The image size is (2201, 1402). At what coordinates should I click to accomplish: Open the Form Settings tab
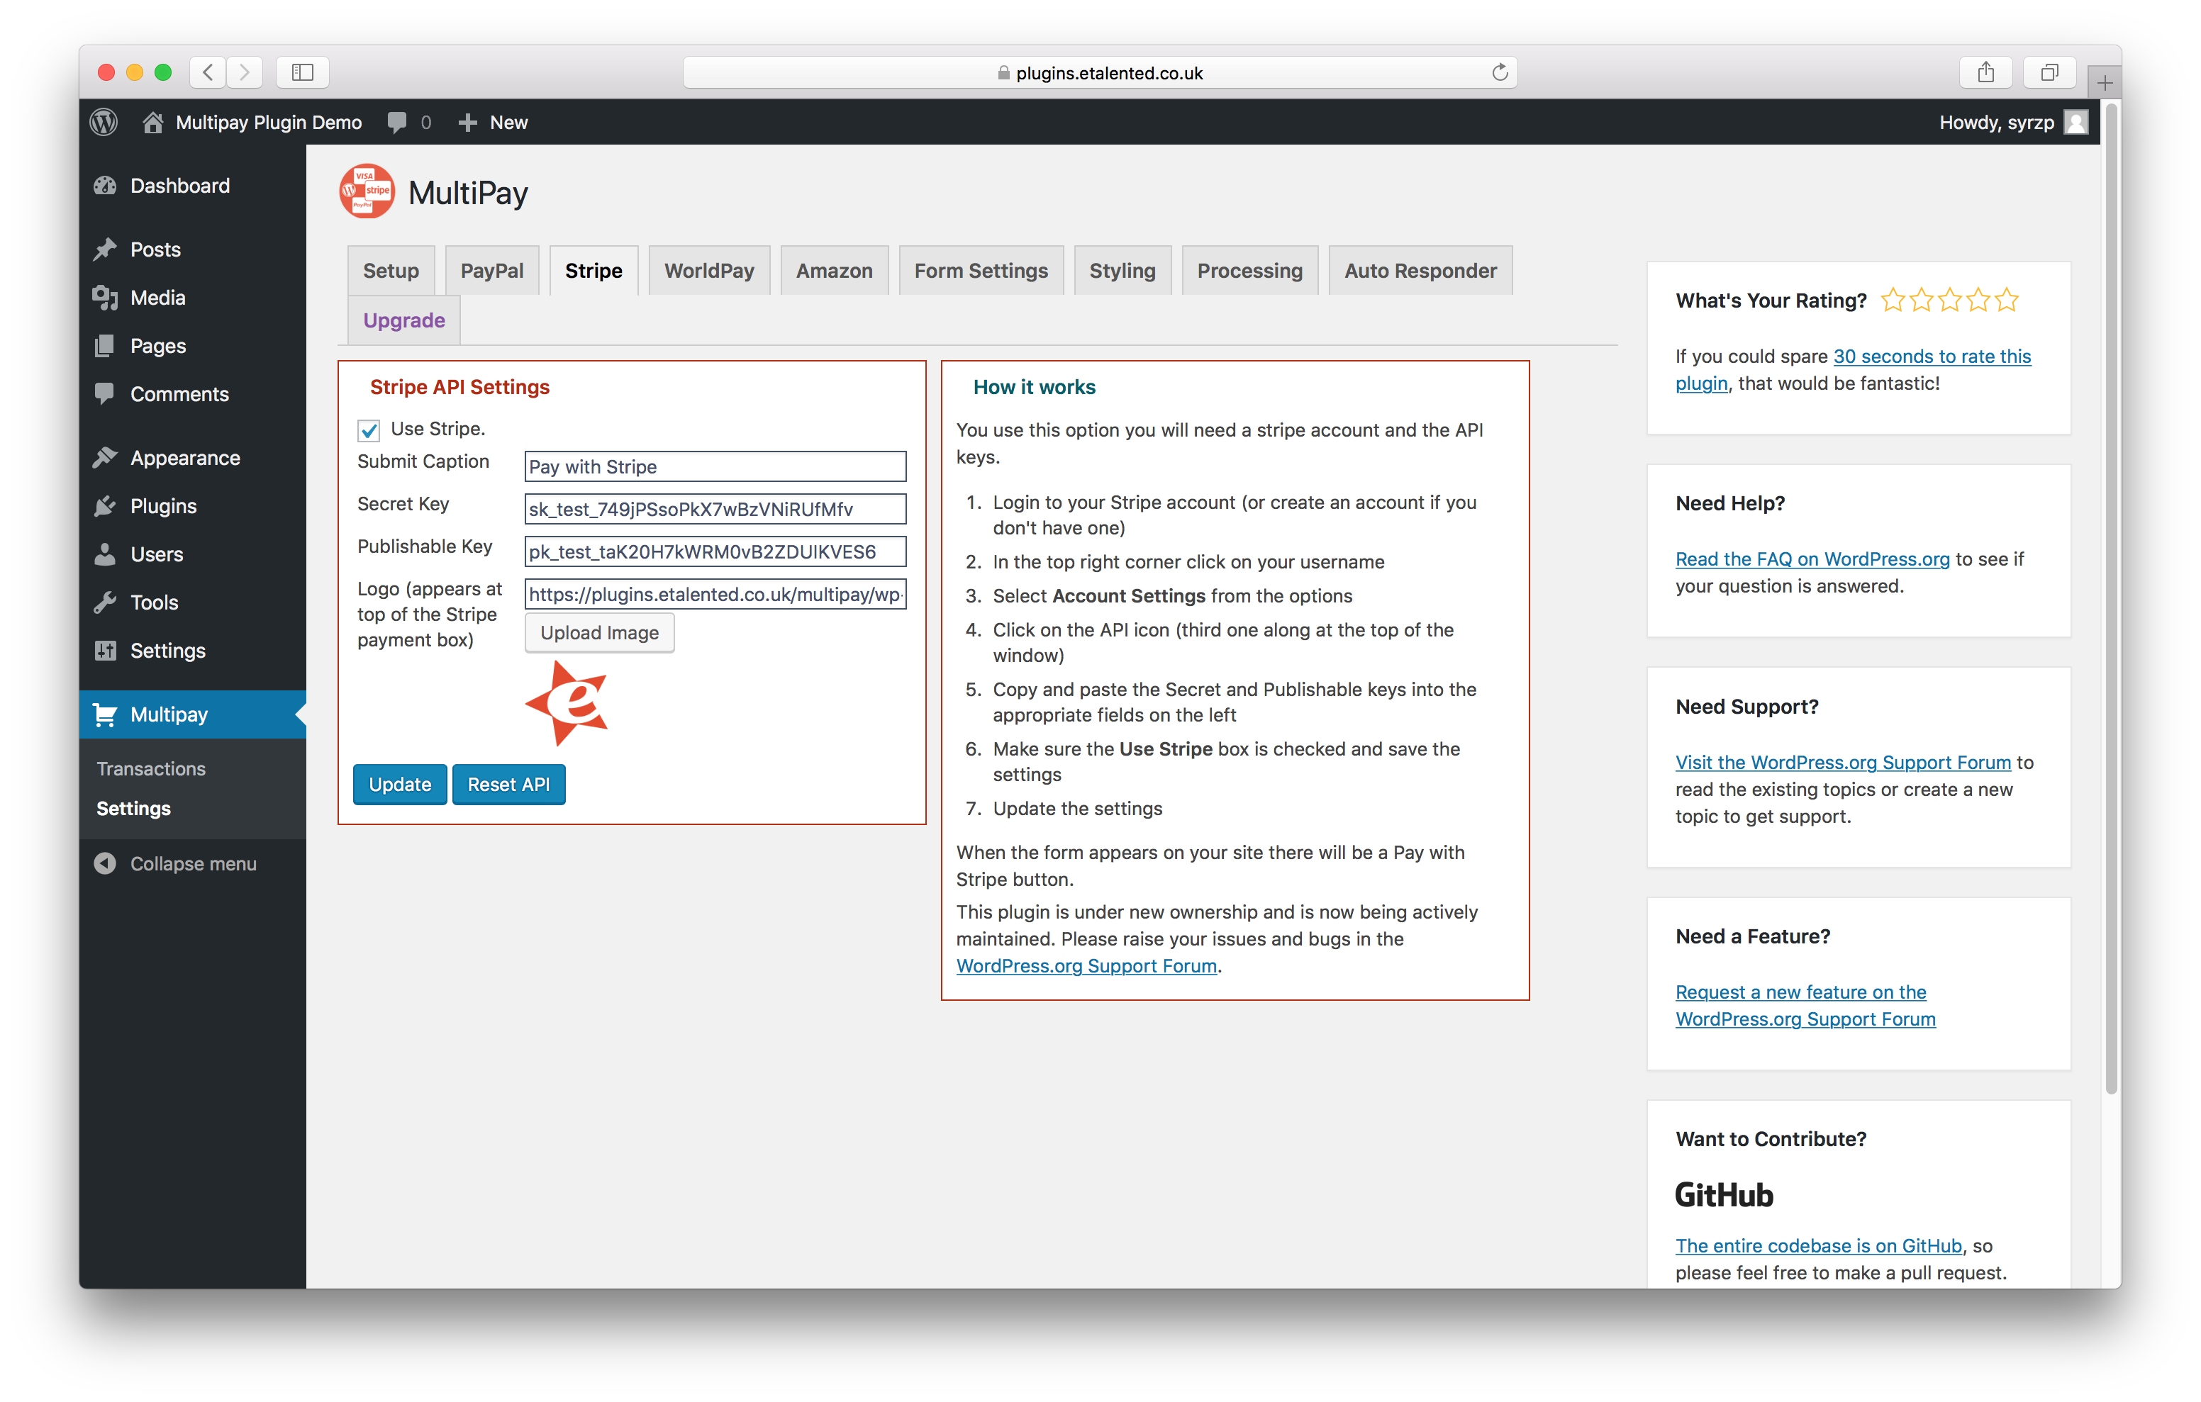pos(981,271)
